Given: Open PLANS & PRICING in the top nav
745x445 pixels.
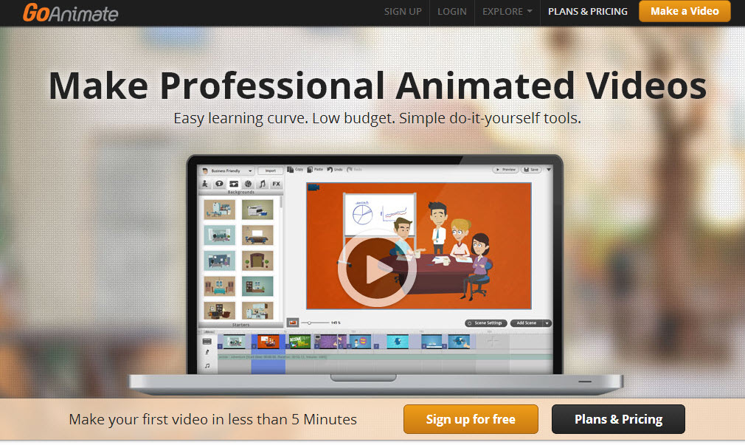Looking at the screenshot, I should pyautogui.click(x=588, y=11).
